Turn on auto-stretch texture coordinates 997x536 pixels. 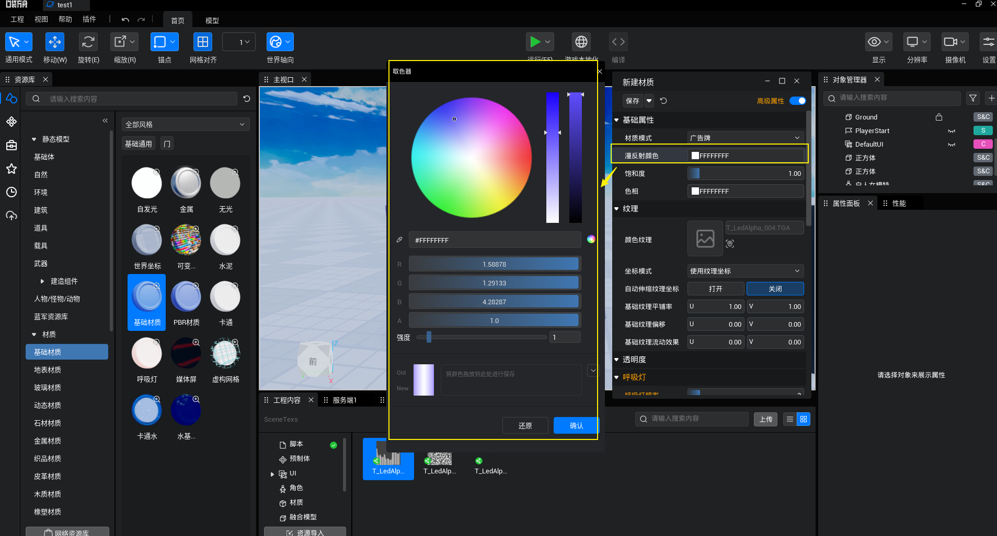pyautogui.click(x=715, y=289)
